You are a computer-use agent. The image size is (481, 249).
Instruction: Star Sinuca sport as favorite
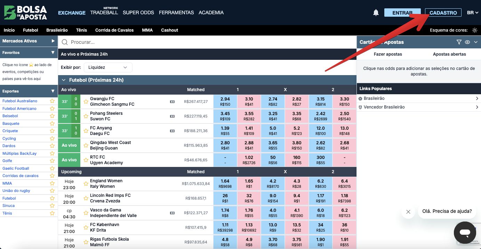(52, 206)
